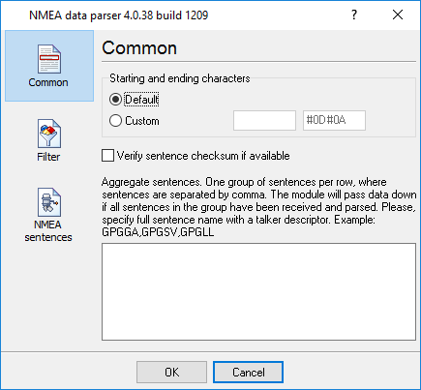Click the question mark help button
The height and width of the screenshot is (390, 421).
coord(354,15)
